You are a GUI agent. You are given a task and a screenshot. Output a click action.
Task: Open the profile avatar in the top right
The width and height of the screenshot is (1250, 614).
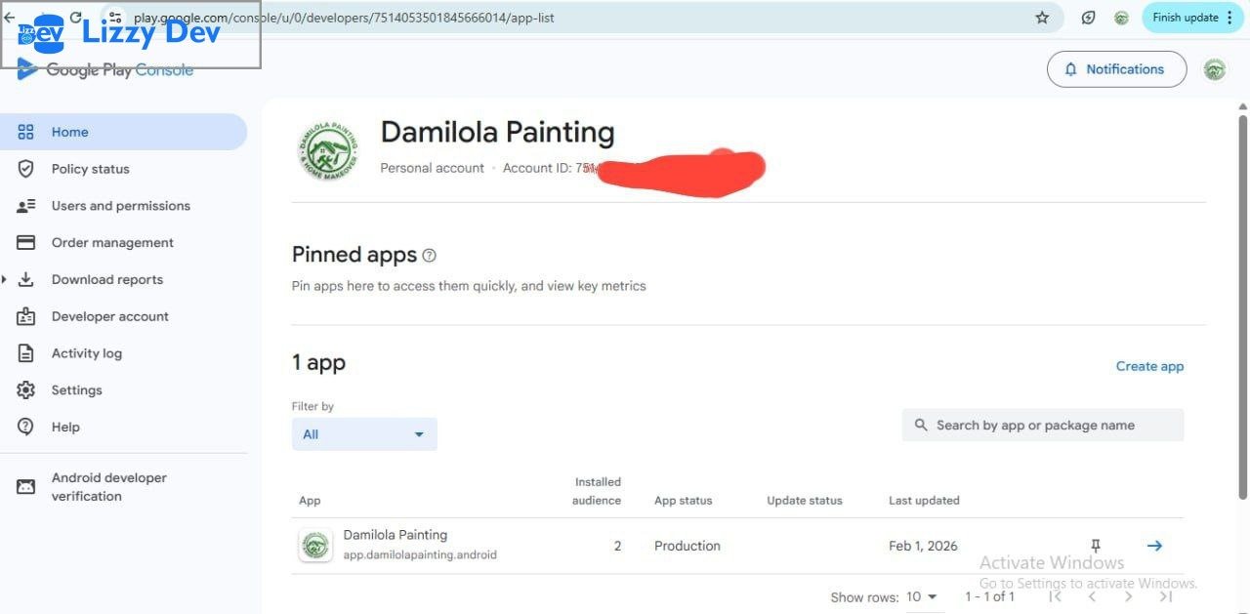tap(1214, 69)
